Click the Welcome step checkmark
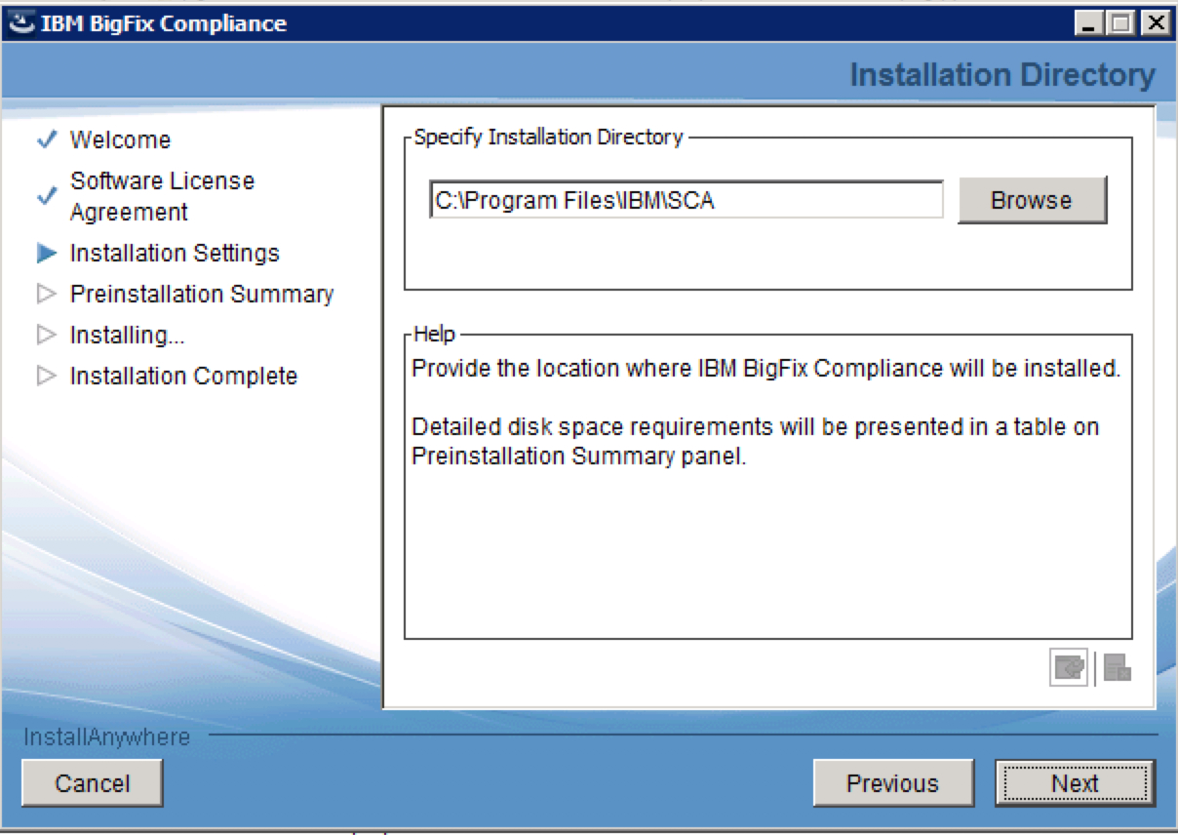Screen dimensions: 1178x835 (47, 139)
